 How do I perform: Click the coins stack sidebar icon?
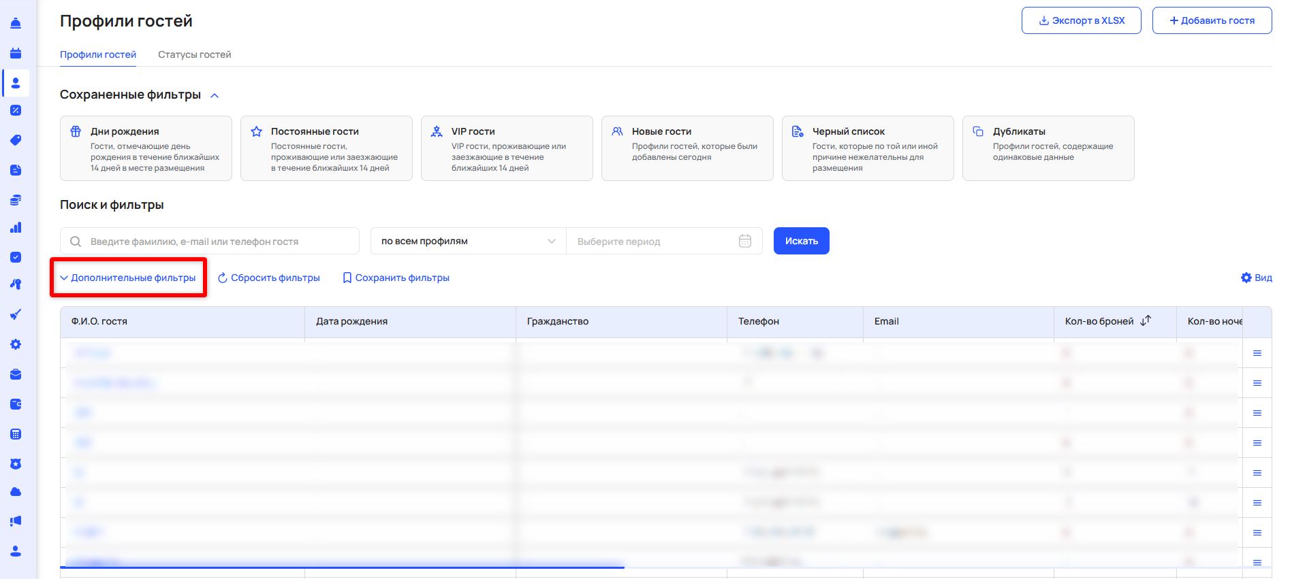click(16, 200)
